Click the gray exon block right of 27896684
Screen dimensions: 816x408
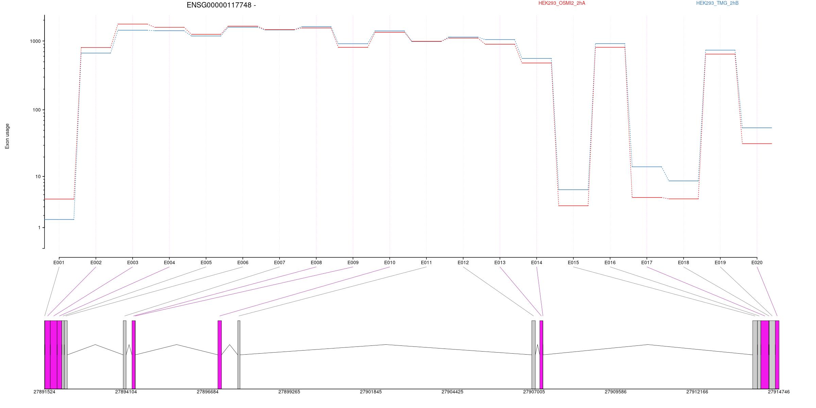[239, 355]
